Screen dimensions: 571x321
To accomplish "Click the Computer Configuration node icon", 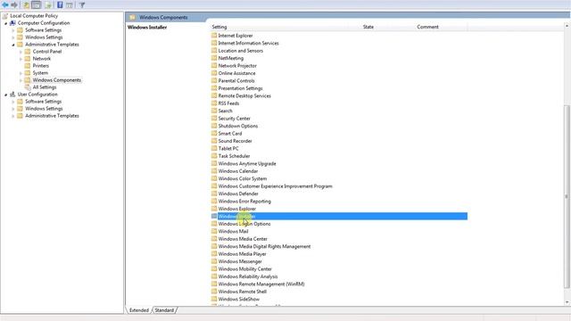I will (12, 23).
